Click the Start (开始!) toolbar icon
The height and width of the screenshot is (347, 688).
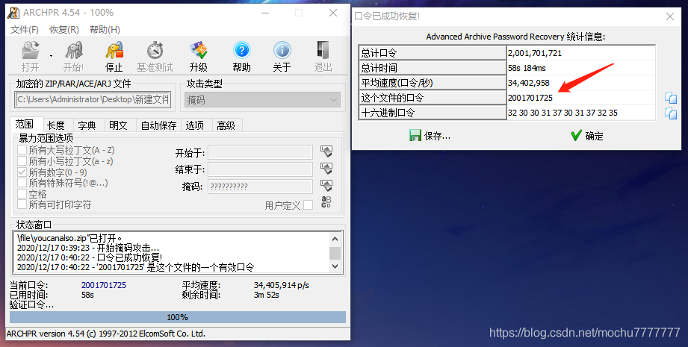click(x=74, y=51)
